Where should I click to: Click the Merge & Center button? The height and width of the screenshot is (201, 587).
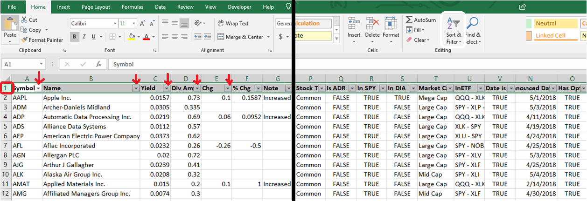pyautogui.click(x=244, y=37)
